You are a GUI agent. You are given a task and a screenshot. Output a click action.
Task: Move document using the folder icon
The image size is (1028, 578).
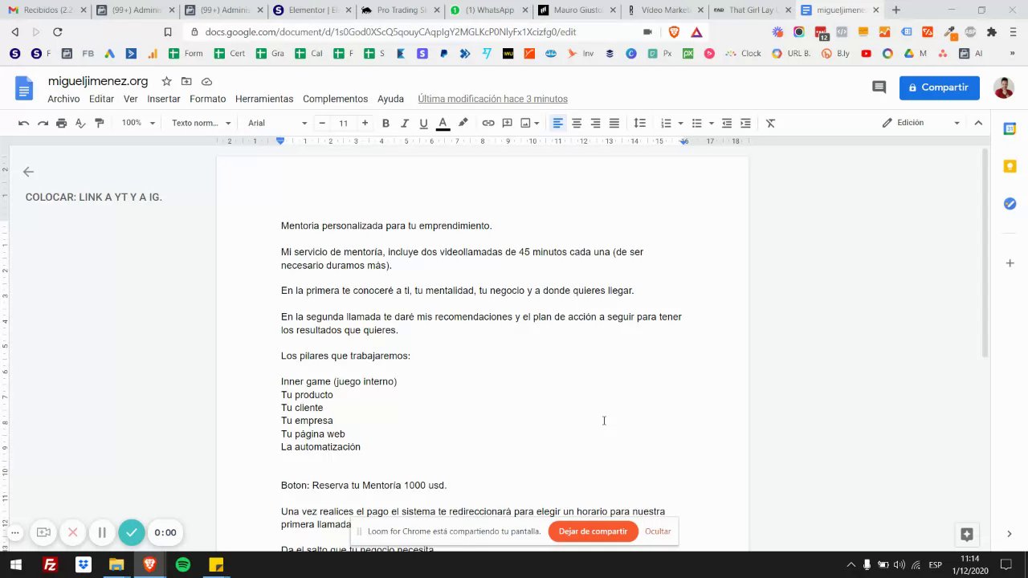pyautogui.click(x=186, y=82)
